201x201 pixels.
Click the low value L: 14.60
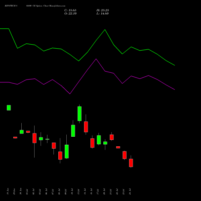point(103,14)
